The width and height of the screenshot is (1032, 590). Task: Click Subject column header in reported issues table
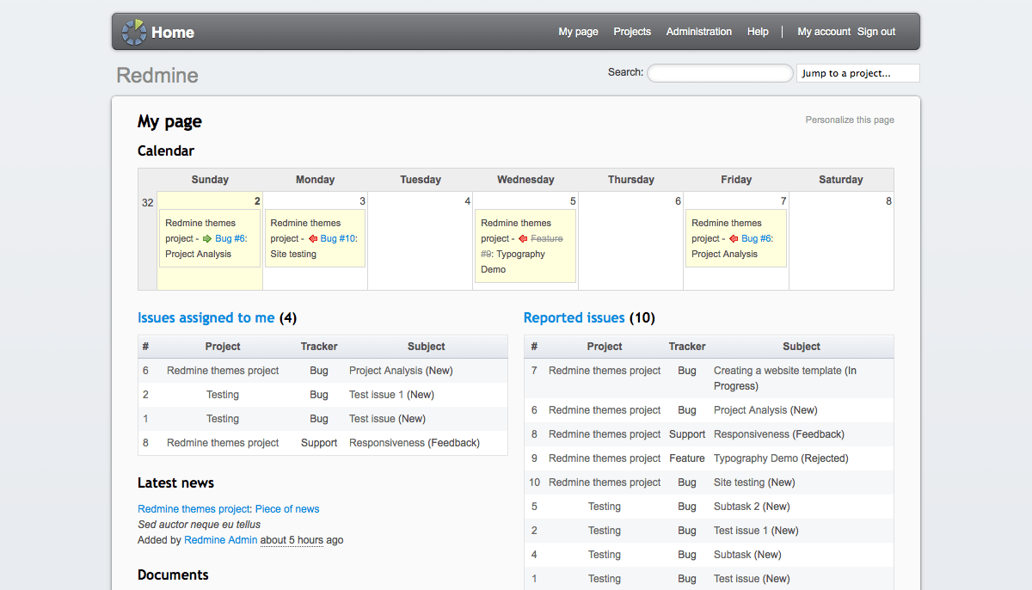(x=802, y=347)
